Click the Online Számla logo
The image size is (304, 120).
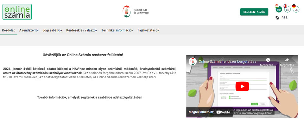pos(17,12)
